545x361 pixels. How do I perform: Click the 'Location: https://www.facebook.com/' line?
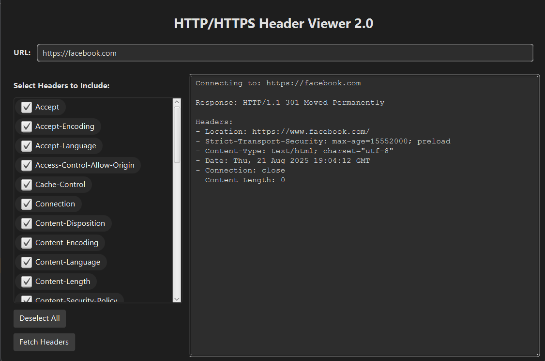tap(283, 132)
